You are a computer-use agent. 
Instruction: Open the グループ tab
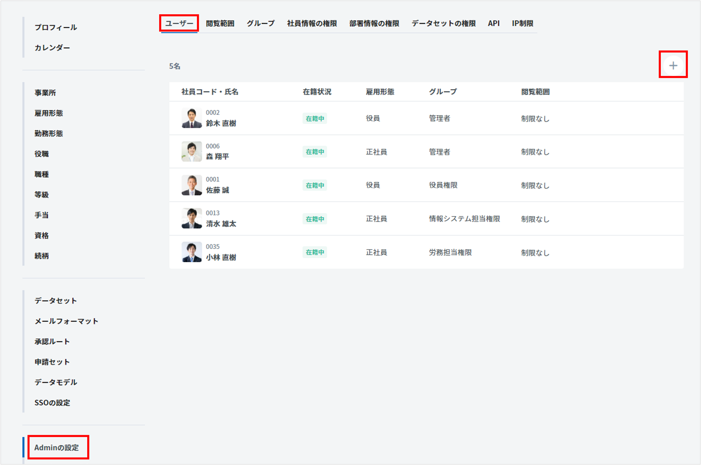261,24
